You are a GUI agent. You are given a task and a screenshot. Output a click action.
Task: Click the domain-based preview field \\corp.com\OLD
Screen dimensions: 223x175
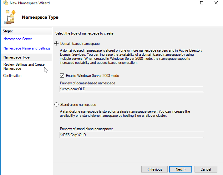(x=131, y=89)
